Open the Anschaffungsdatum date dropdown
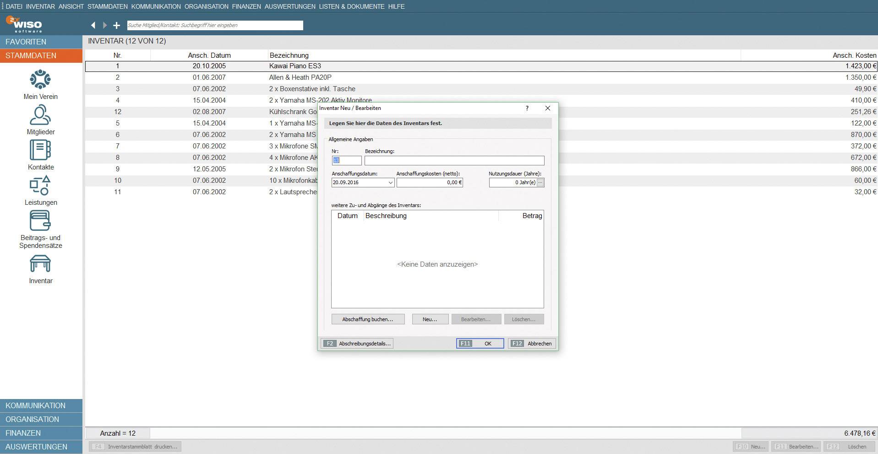 point(389,182)
